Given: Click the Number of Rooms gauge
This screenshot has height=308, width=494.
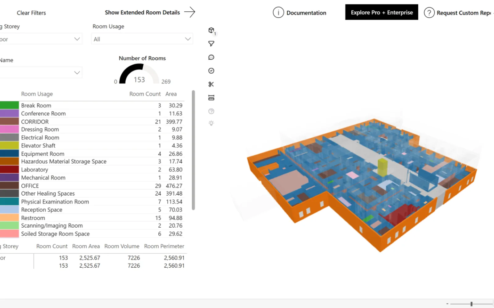Looking at the screenshot, I should pyautogui.click(x=139, y=74).
